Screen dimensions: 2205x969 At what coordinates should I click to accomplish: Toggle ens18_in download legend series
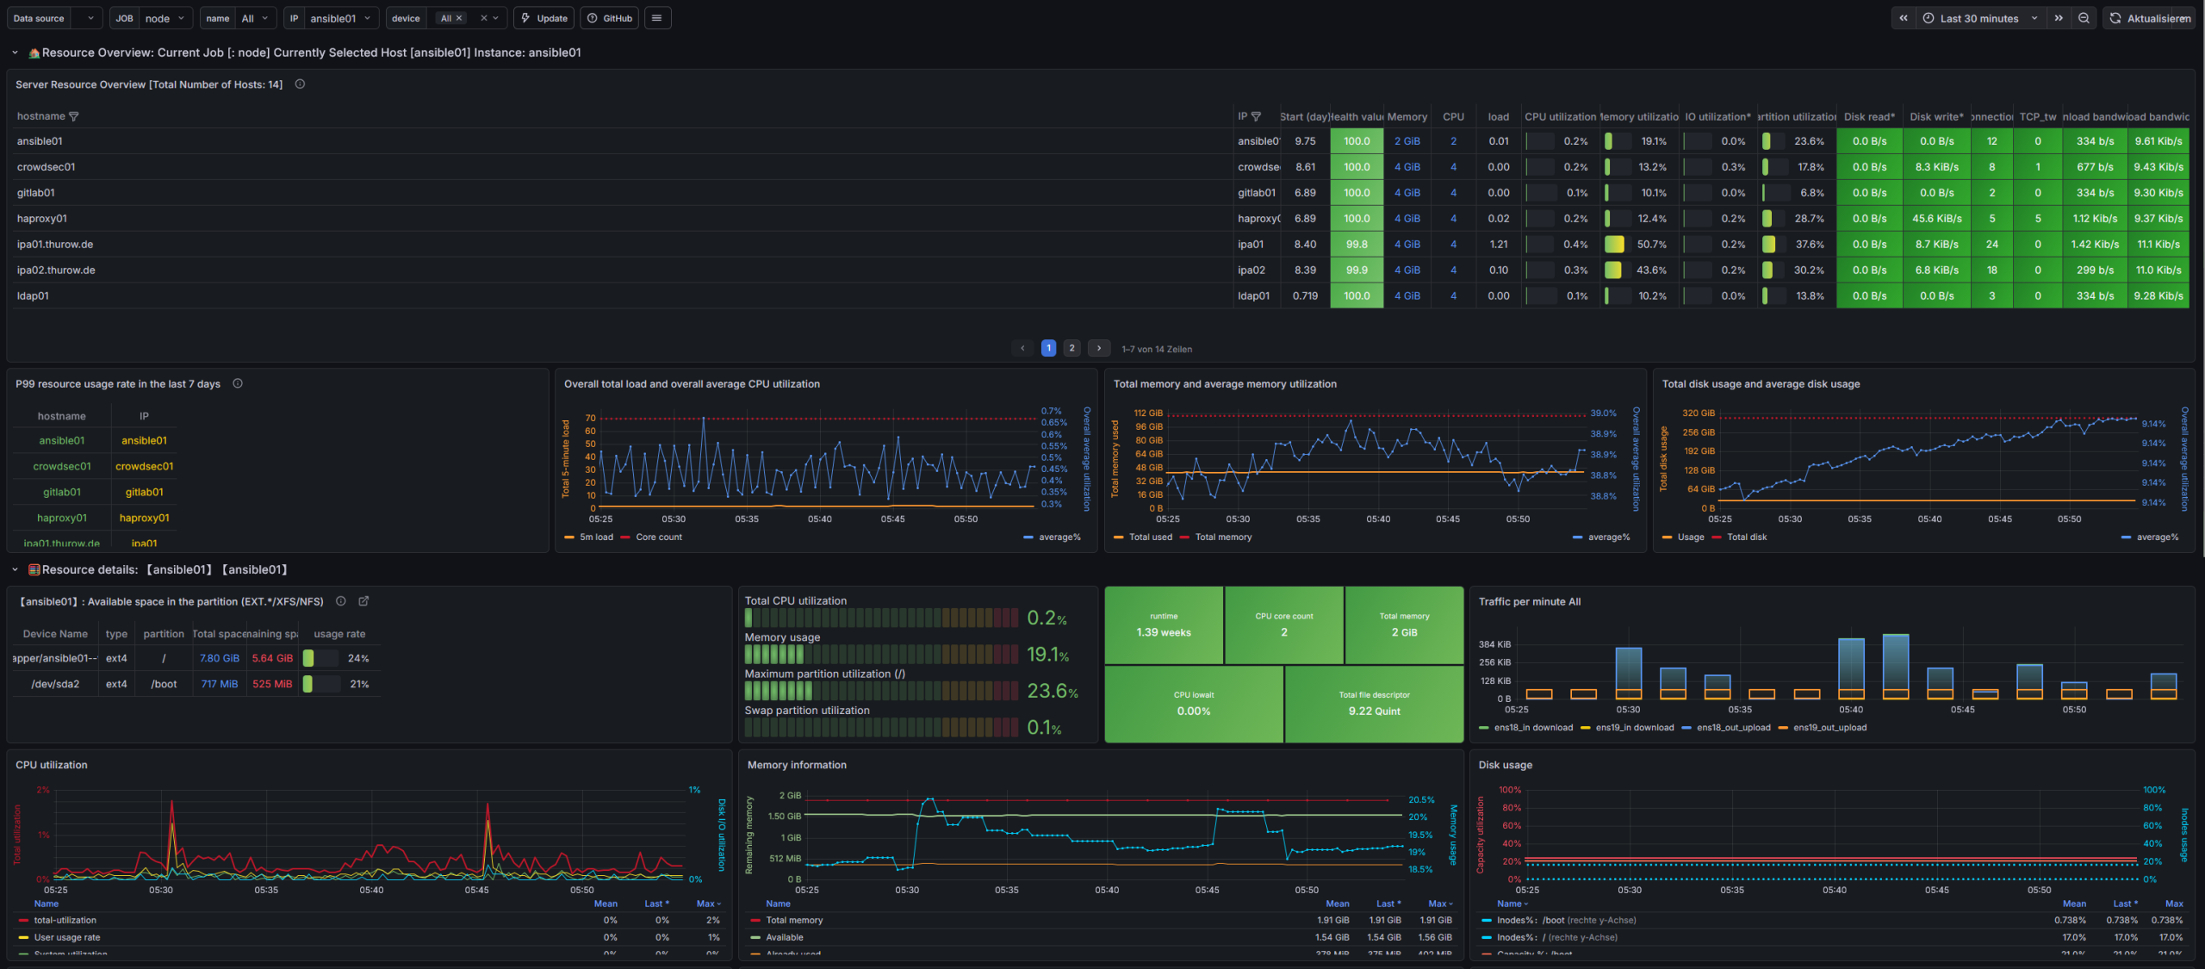(1532, 728)
